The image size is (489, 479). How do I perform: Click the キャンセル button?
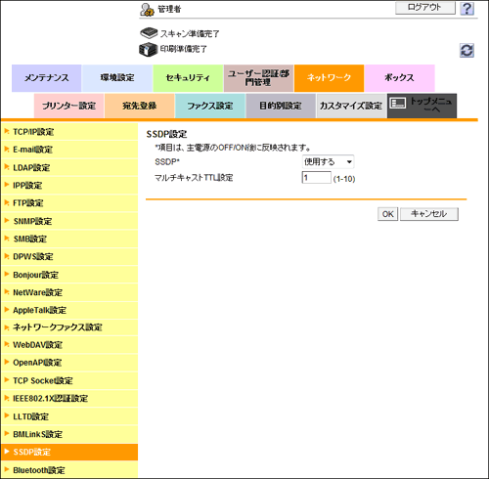[429, 214]
